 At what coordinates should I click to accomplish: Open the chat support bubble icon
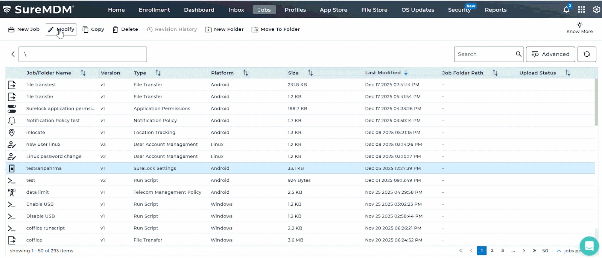589,246
